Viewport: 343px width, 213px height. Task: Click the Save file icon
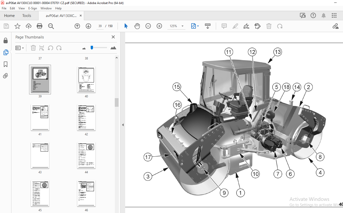click(6, 26)
